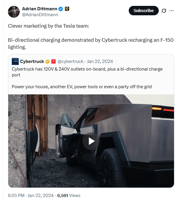This screenshot has width=179, height=202.
Task: Click the red Tesla affiliate logo
Action: (x=53, y=61)
